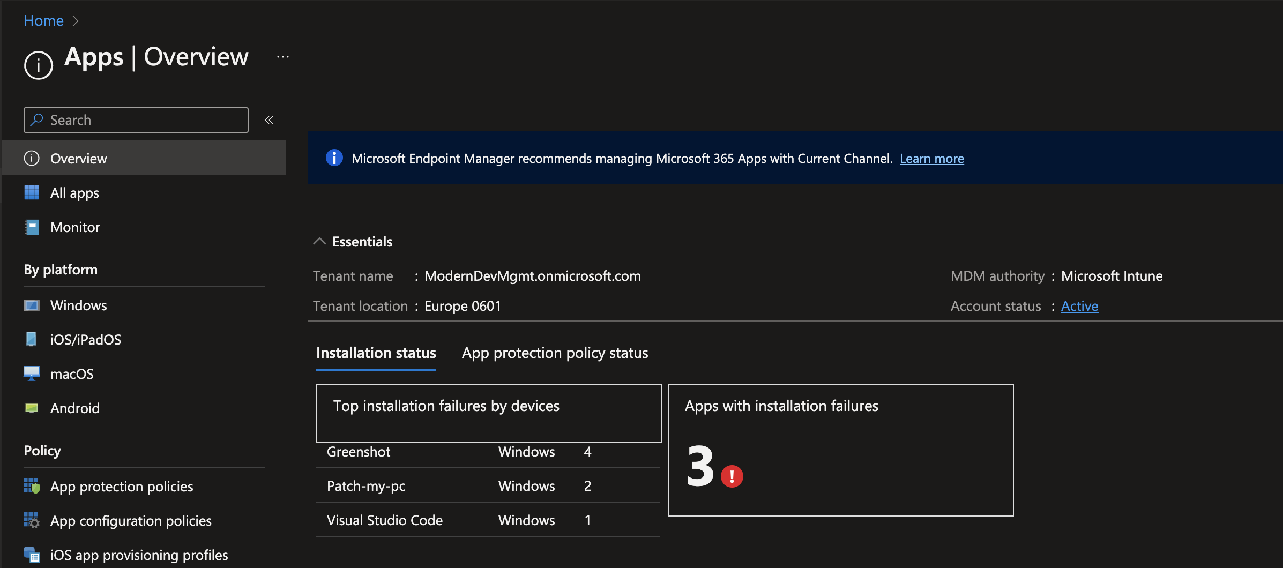Go to Home in the breadcrumb

point(43,20)
